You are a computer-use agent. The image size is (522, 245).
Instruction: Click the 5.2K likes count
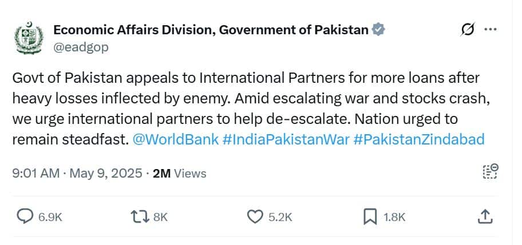pos(280,218)
